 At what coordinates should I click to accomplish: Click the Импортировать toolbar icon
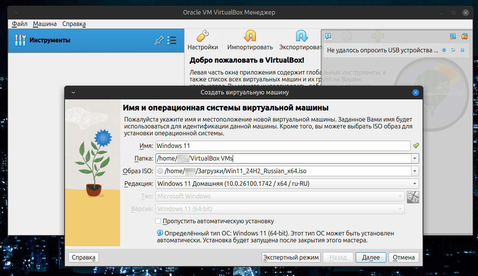click(250, 37)
